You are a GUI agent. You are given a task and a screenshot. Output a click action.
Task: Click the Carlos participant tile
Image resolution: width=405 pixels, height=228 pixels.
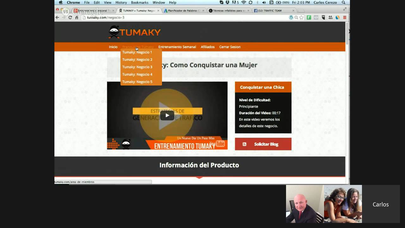coord(381,204)
